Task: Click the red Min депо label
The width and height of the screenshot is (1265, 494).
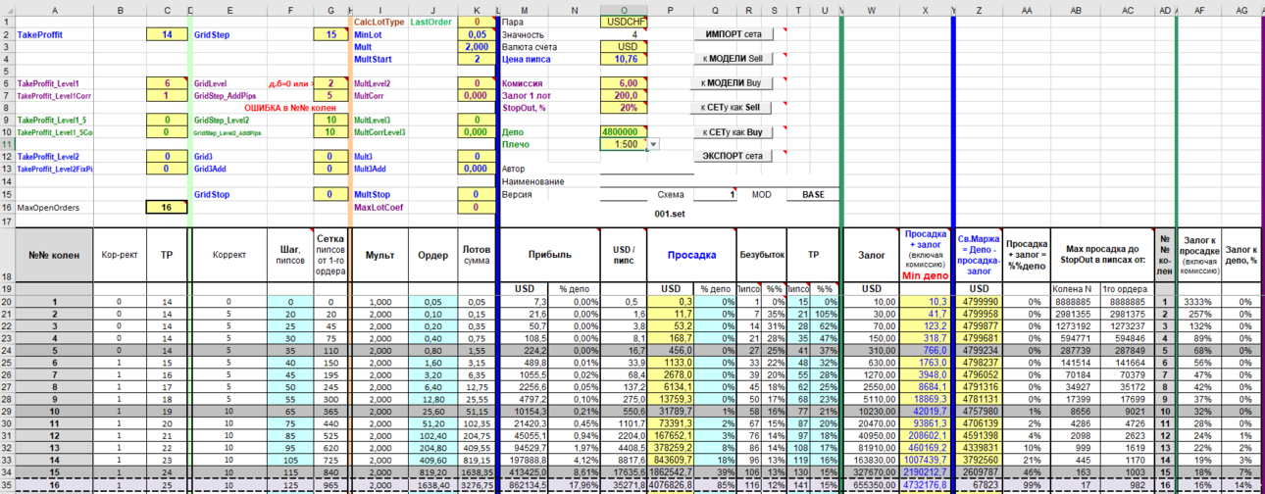Action: (x=926, y=276)
